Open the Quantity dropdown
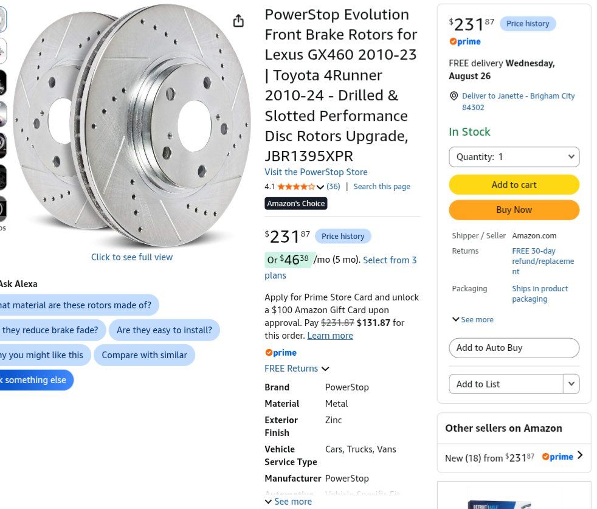Image resolution: width=597 pixels, height=509 pixels. [x=514, y=157]
